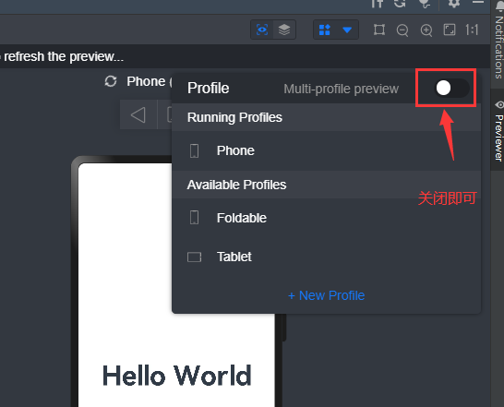Open the Notifications side tab
Image resolution: width=504 pixels, height=407 pixels.
(x=498, y=42)
